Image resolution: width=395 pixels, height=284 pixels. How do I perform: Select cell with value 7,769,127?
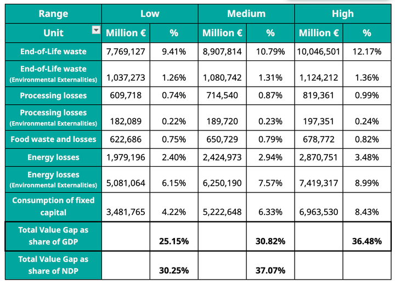click(126, 52)
